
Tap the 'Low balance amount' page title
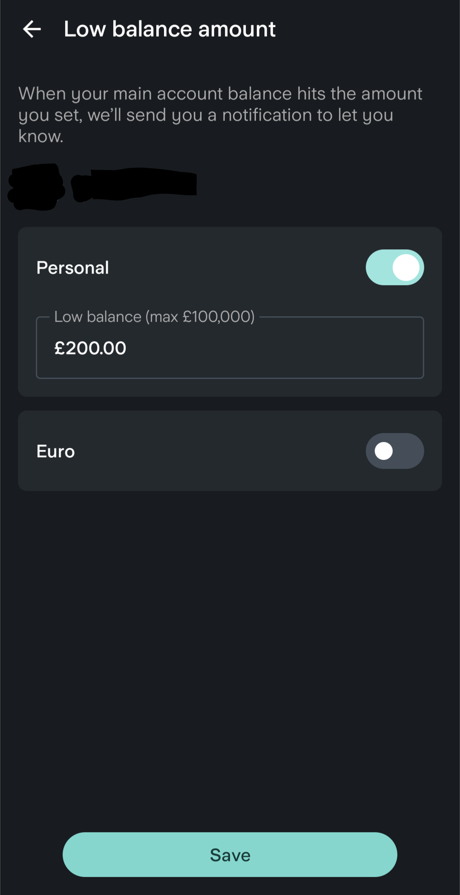170,29
